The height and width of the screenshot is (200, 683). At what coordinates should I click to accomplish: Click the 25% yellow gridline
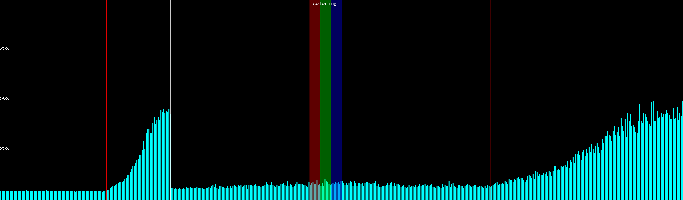tap(400, 150)
